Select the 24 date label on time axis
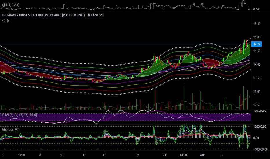Screen dimensions: 270x159 [x=165, y=155]
